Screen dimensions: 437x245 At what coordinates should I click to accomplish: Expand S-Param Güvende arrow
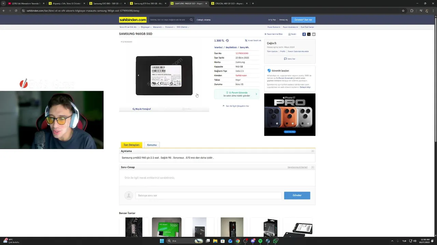click(x=256, y=94)
